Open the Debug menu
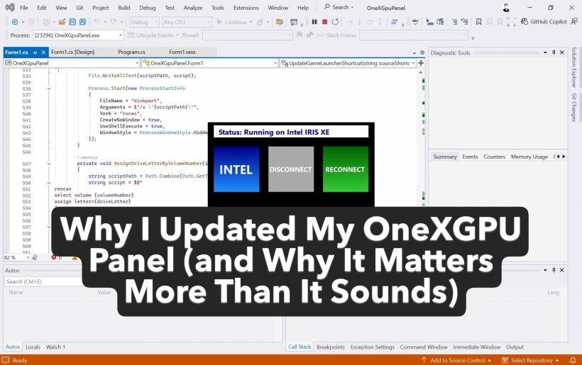This screenshot has width=582, height=365. [x=147, y=8]
